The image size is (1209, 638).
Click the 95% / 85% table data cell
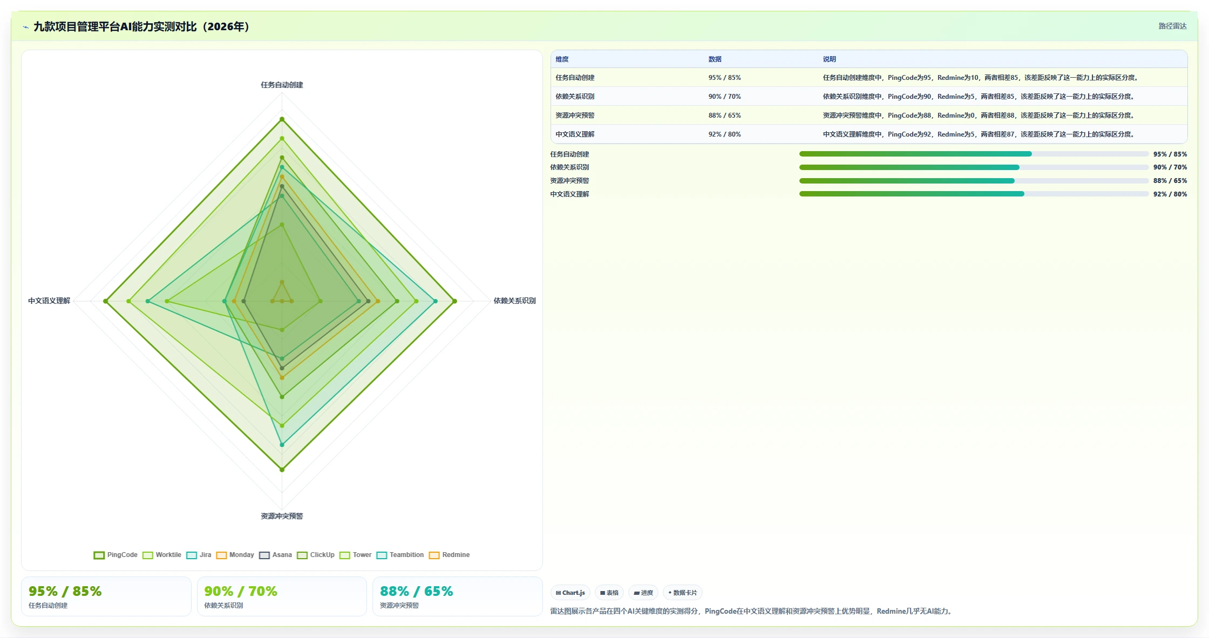pyautogui.click(x=724, y=78)
